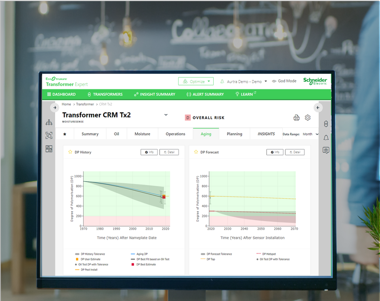The width and height of the screenshot is (380, 301).
Task: Click the Optimize button in the header
Action: coord(196,81)
